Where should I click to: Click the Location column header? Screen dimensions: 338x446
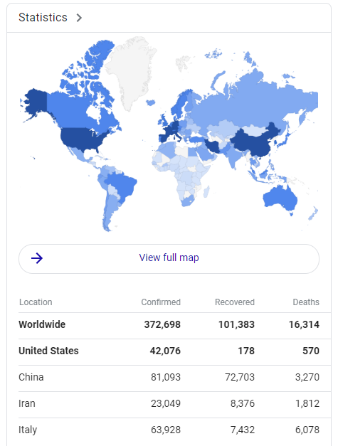(36, 302)
